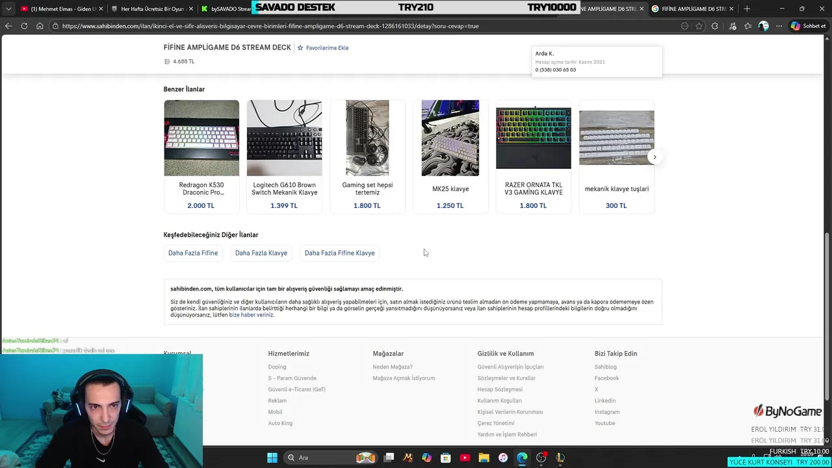Open Güvenli Alışverişin İpuçları footer link
Viewport: 832px width, 468px height.
pyautogui.click(x=510, y=367)
